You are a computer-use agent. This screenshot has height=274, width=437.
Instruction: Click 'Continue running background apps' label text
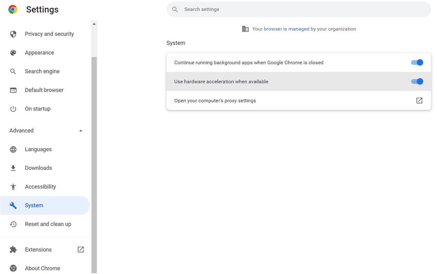pos(249,62)
